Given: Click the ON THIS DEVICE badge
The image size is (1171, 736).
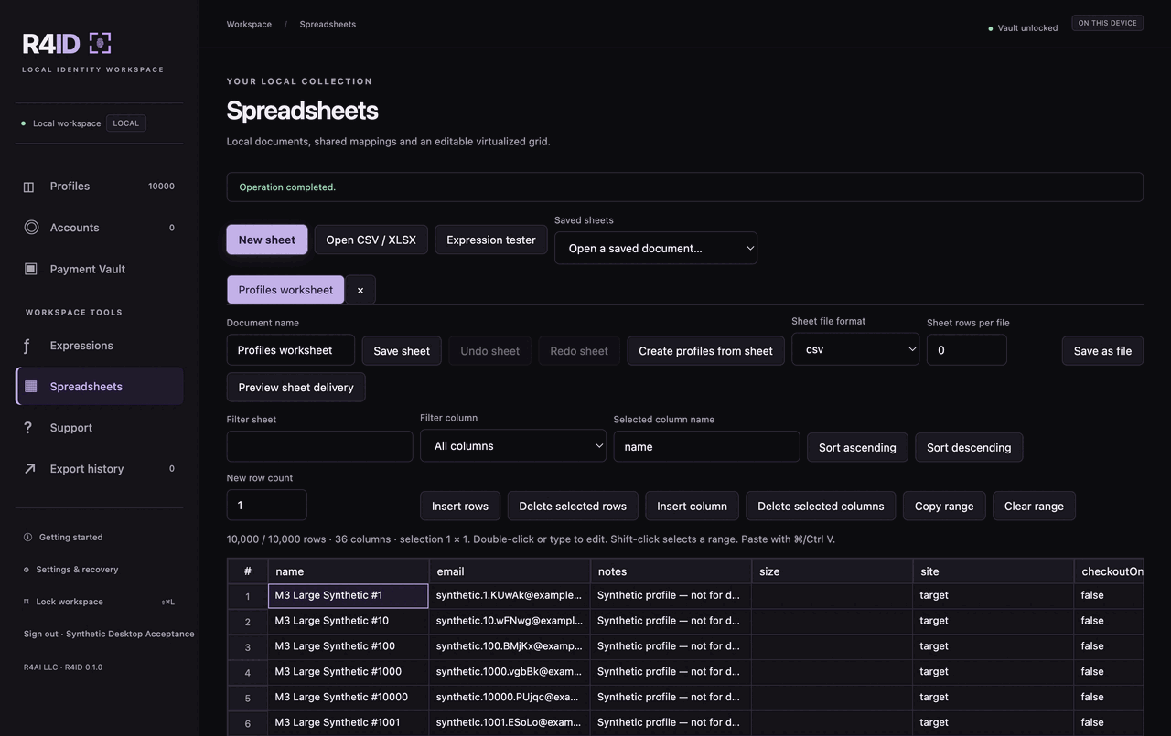Looking at the screenshot, I should point(1108,23).
